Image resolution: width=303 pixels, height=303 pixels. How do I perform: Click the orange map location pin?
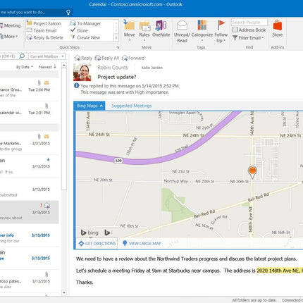(252, 172)
